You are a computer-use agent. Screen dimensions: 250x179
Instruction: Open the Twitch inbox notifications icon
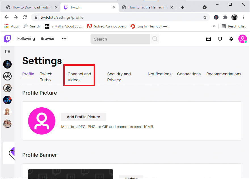(x=209, y=39)
